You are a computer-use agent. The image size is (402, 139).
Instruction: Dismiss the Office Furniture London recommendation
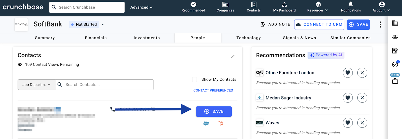coord(362,73)
